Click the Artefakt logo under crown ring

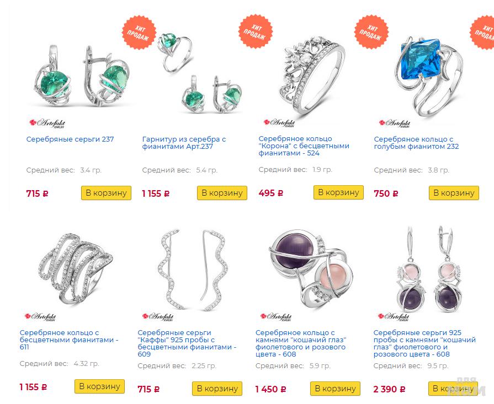coord(279,122)
